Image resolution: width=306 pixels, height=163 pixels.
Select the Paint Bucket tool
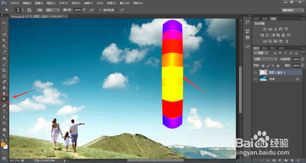pos(4,88)
